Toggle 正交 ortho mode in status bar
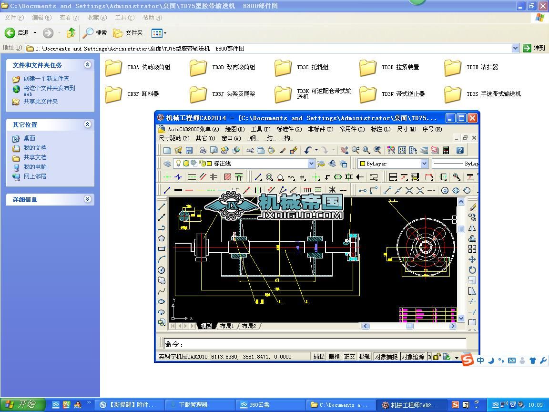This screenshot has height=412, width=549. click(x=349, y=357)
